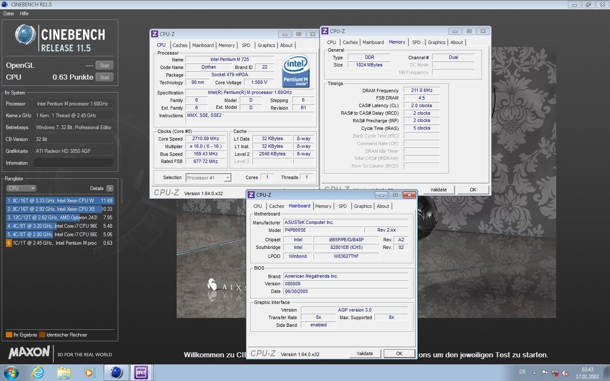Switch to Mainboard tab in first CPU-Z window
The height and width of the screenshot is (381, 610).
[x=203, y=45]
